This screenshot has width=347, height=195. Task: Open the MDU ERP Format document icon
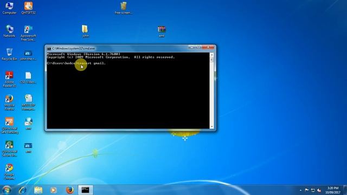(28, 102)
